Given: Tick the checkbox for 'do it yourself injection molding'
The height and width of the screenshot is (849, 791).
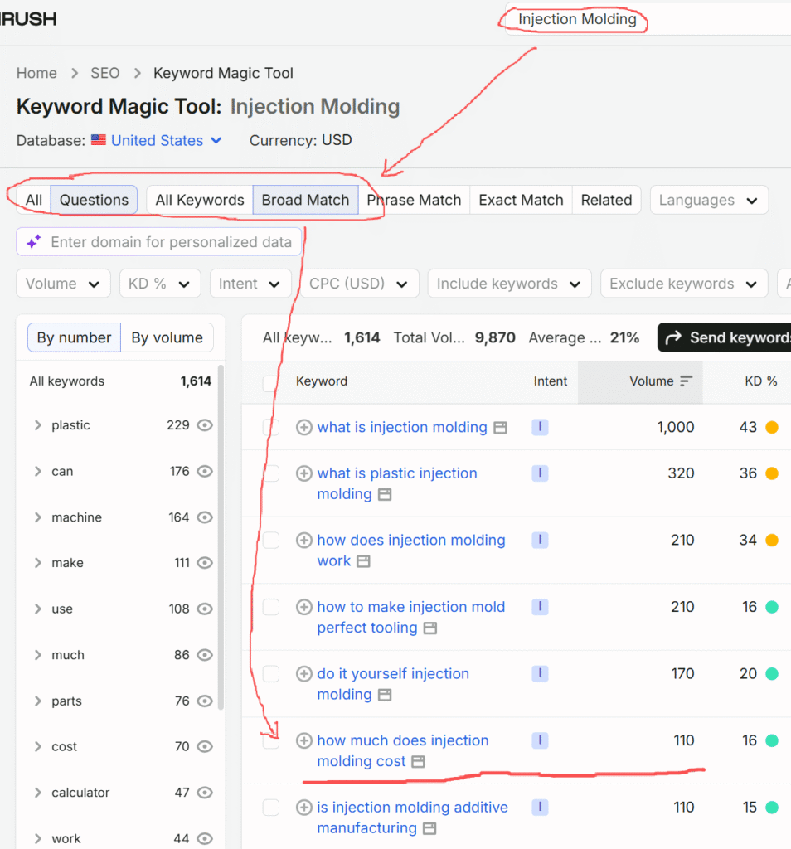Looking at the screenshot, I should [270, 673].
